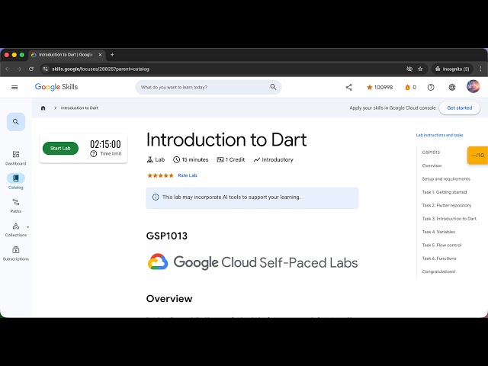Click the share icon in header
Viewport: 488px width, 366px height.
(349, 88)
